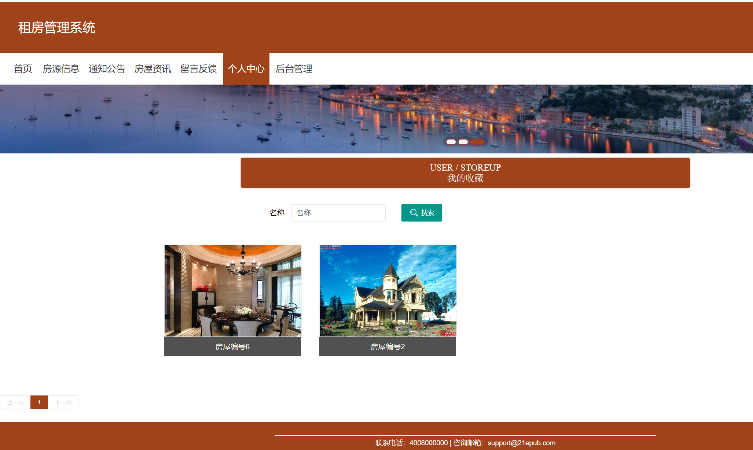Open the Victorian house photo thumbnail

pyautogui.click(x=388, y=290)
